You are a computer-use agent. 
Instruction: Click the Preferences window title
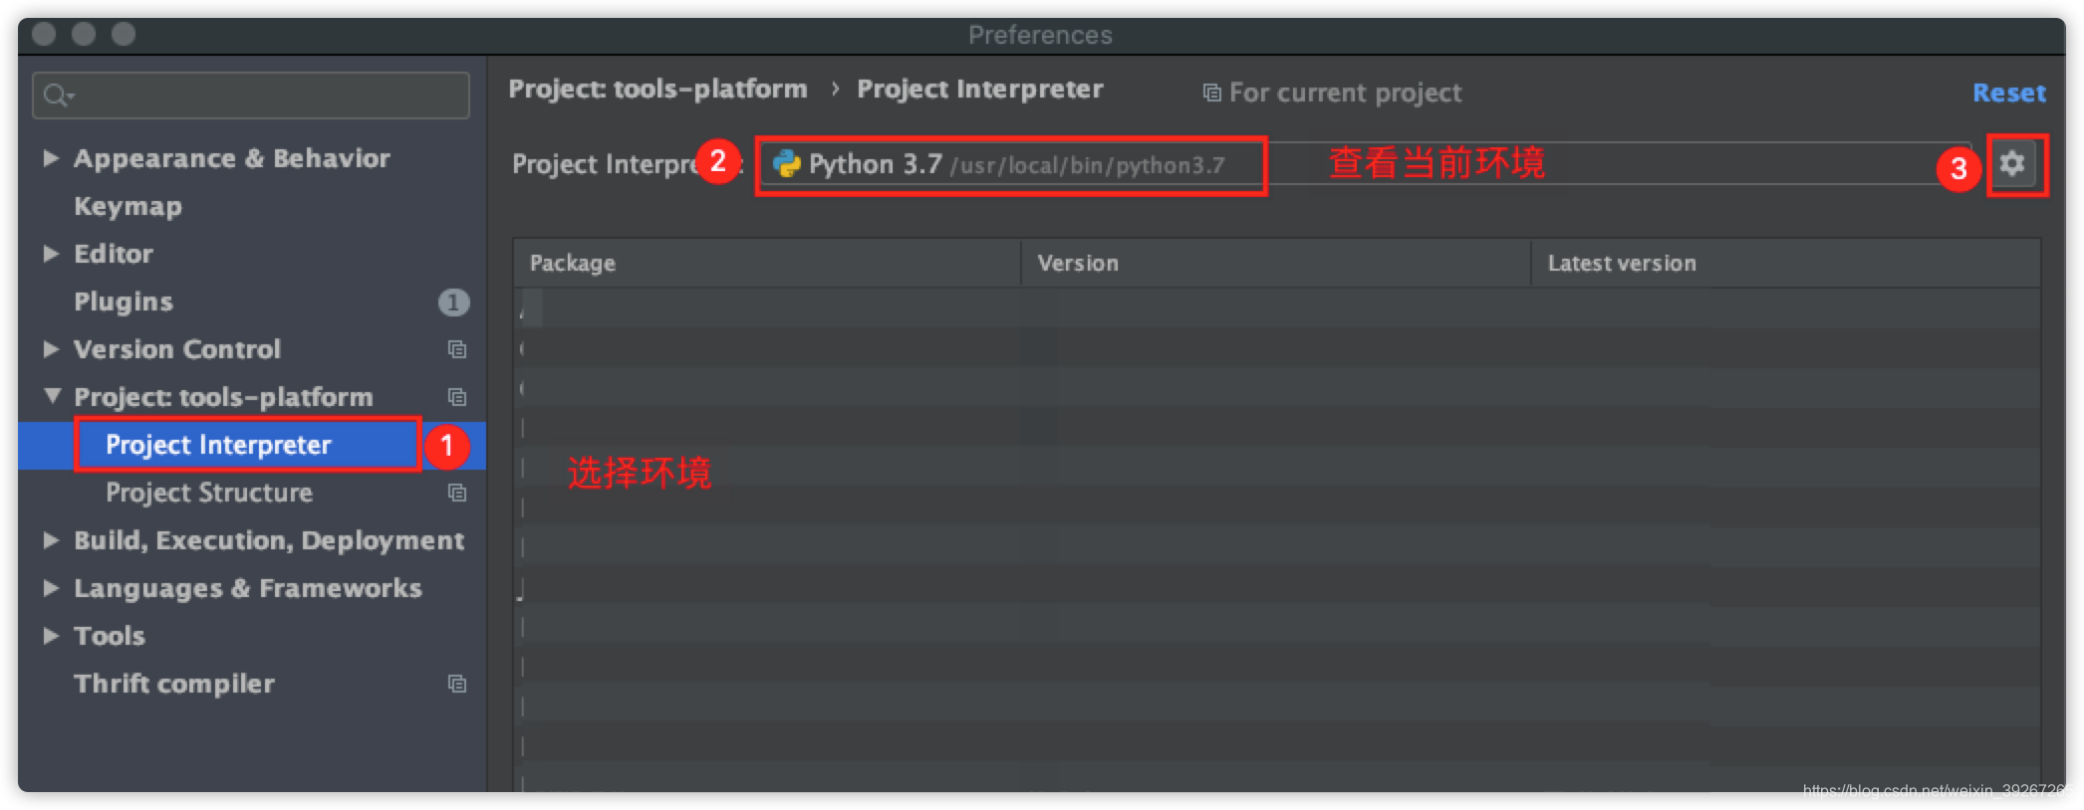[x=1040, y=35]
